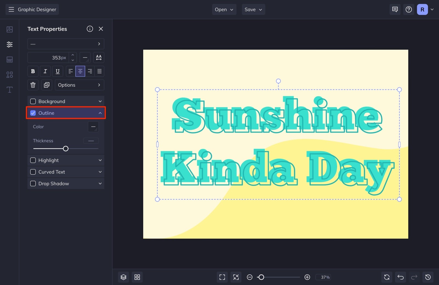Delete the text with the trash icon
Image resolution: width=439 pixels, height=285 pixels.
click(x=33, y=85)
